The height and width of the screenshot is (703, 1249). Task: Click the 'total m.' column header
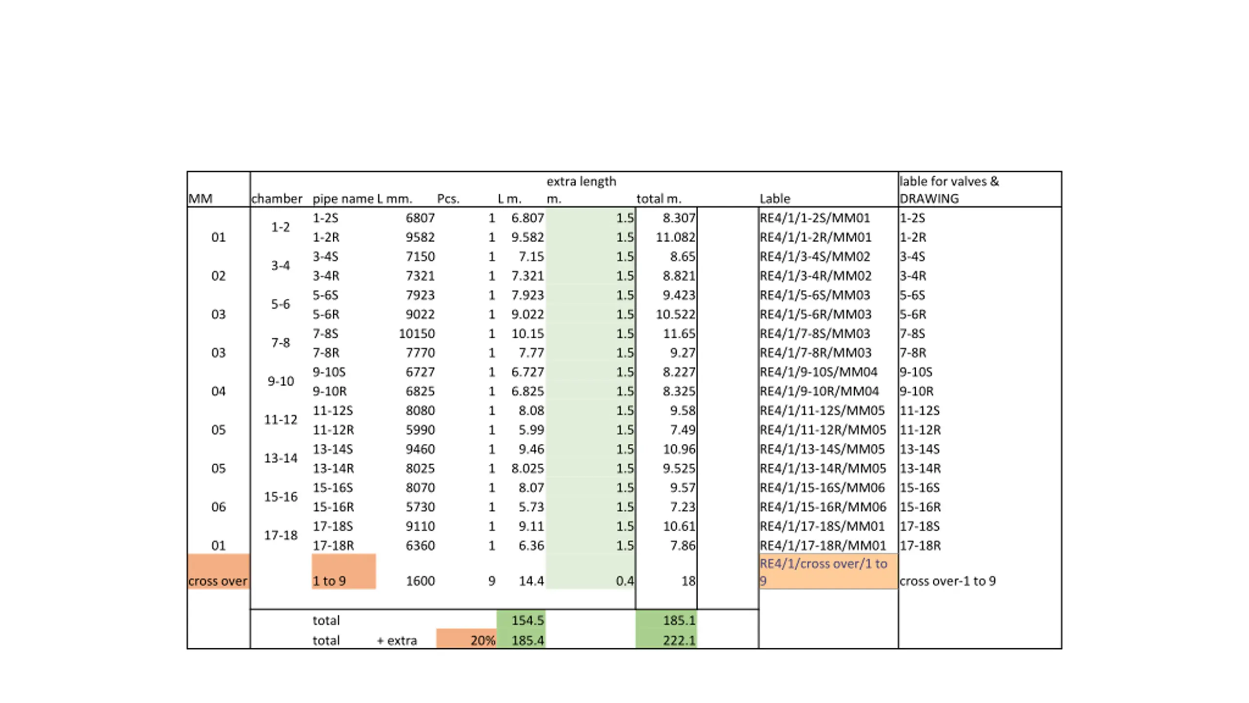pos(659,199)
